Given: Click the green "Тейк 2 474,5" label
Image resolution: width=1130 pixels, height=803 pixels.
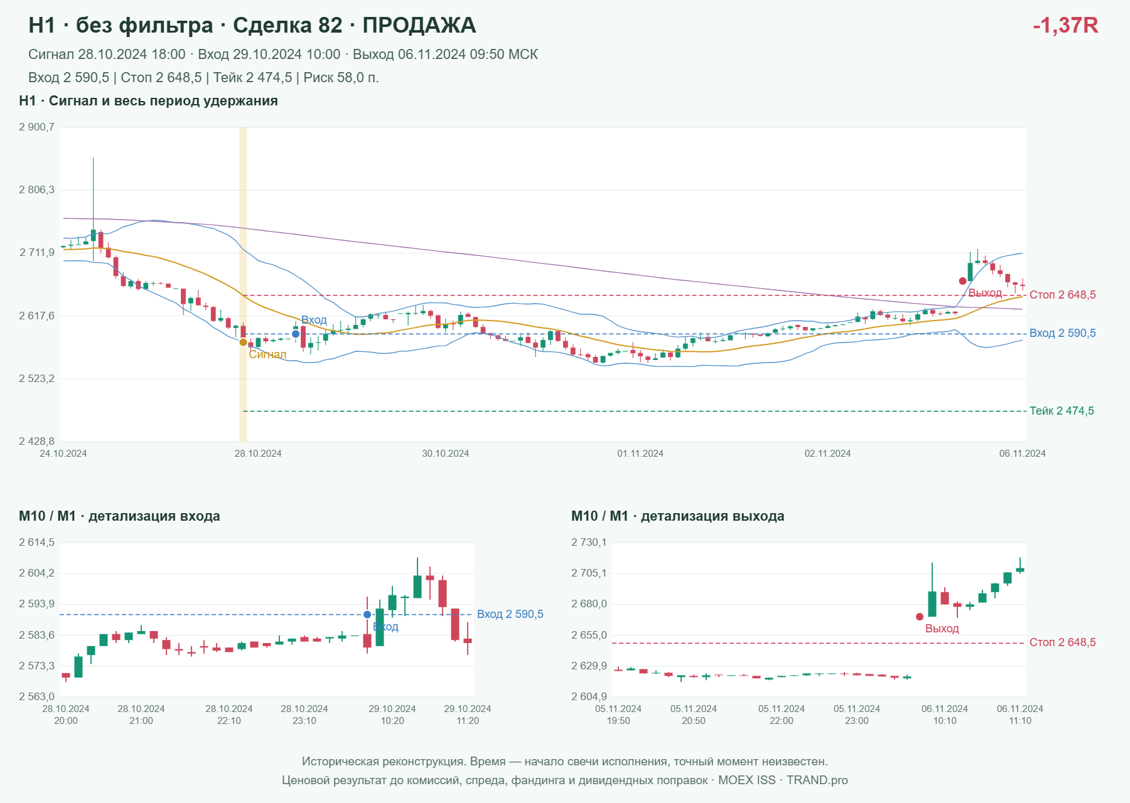Looking at the screenshot, I should click(x=1062, y=411).
